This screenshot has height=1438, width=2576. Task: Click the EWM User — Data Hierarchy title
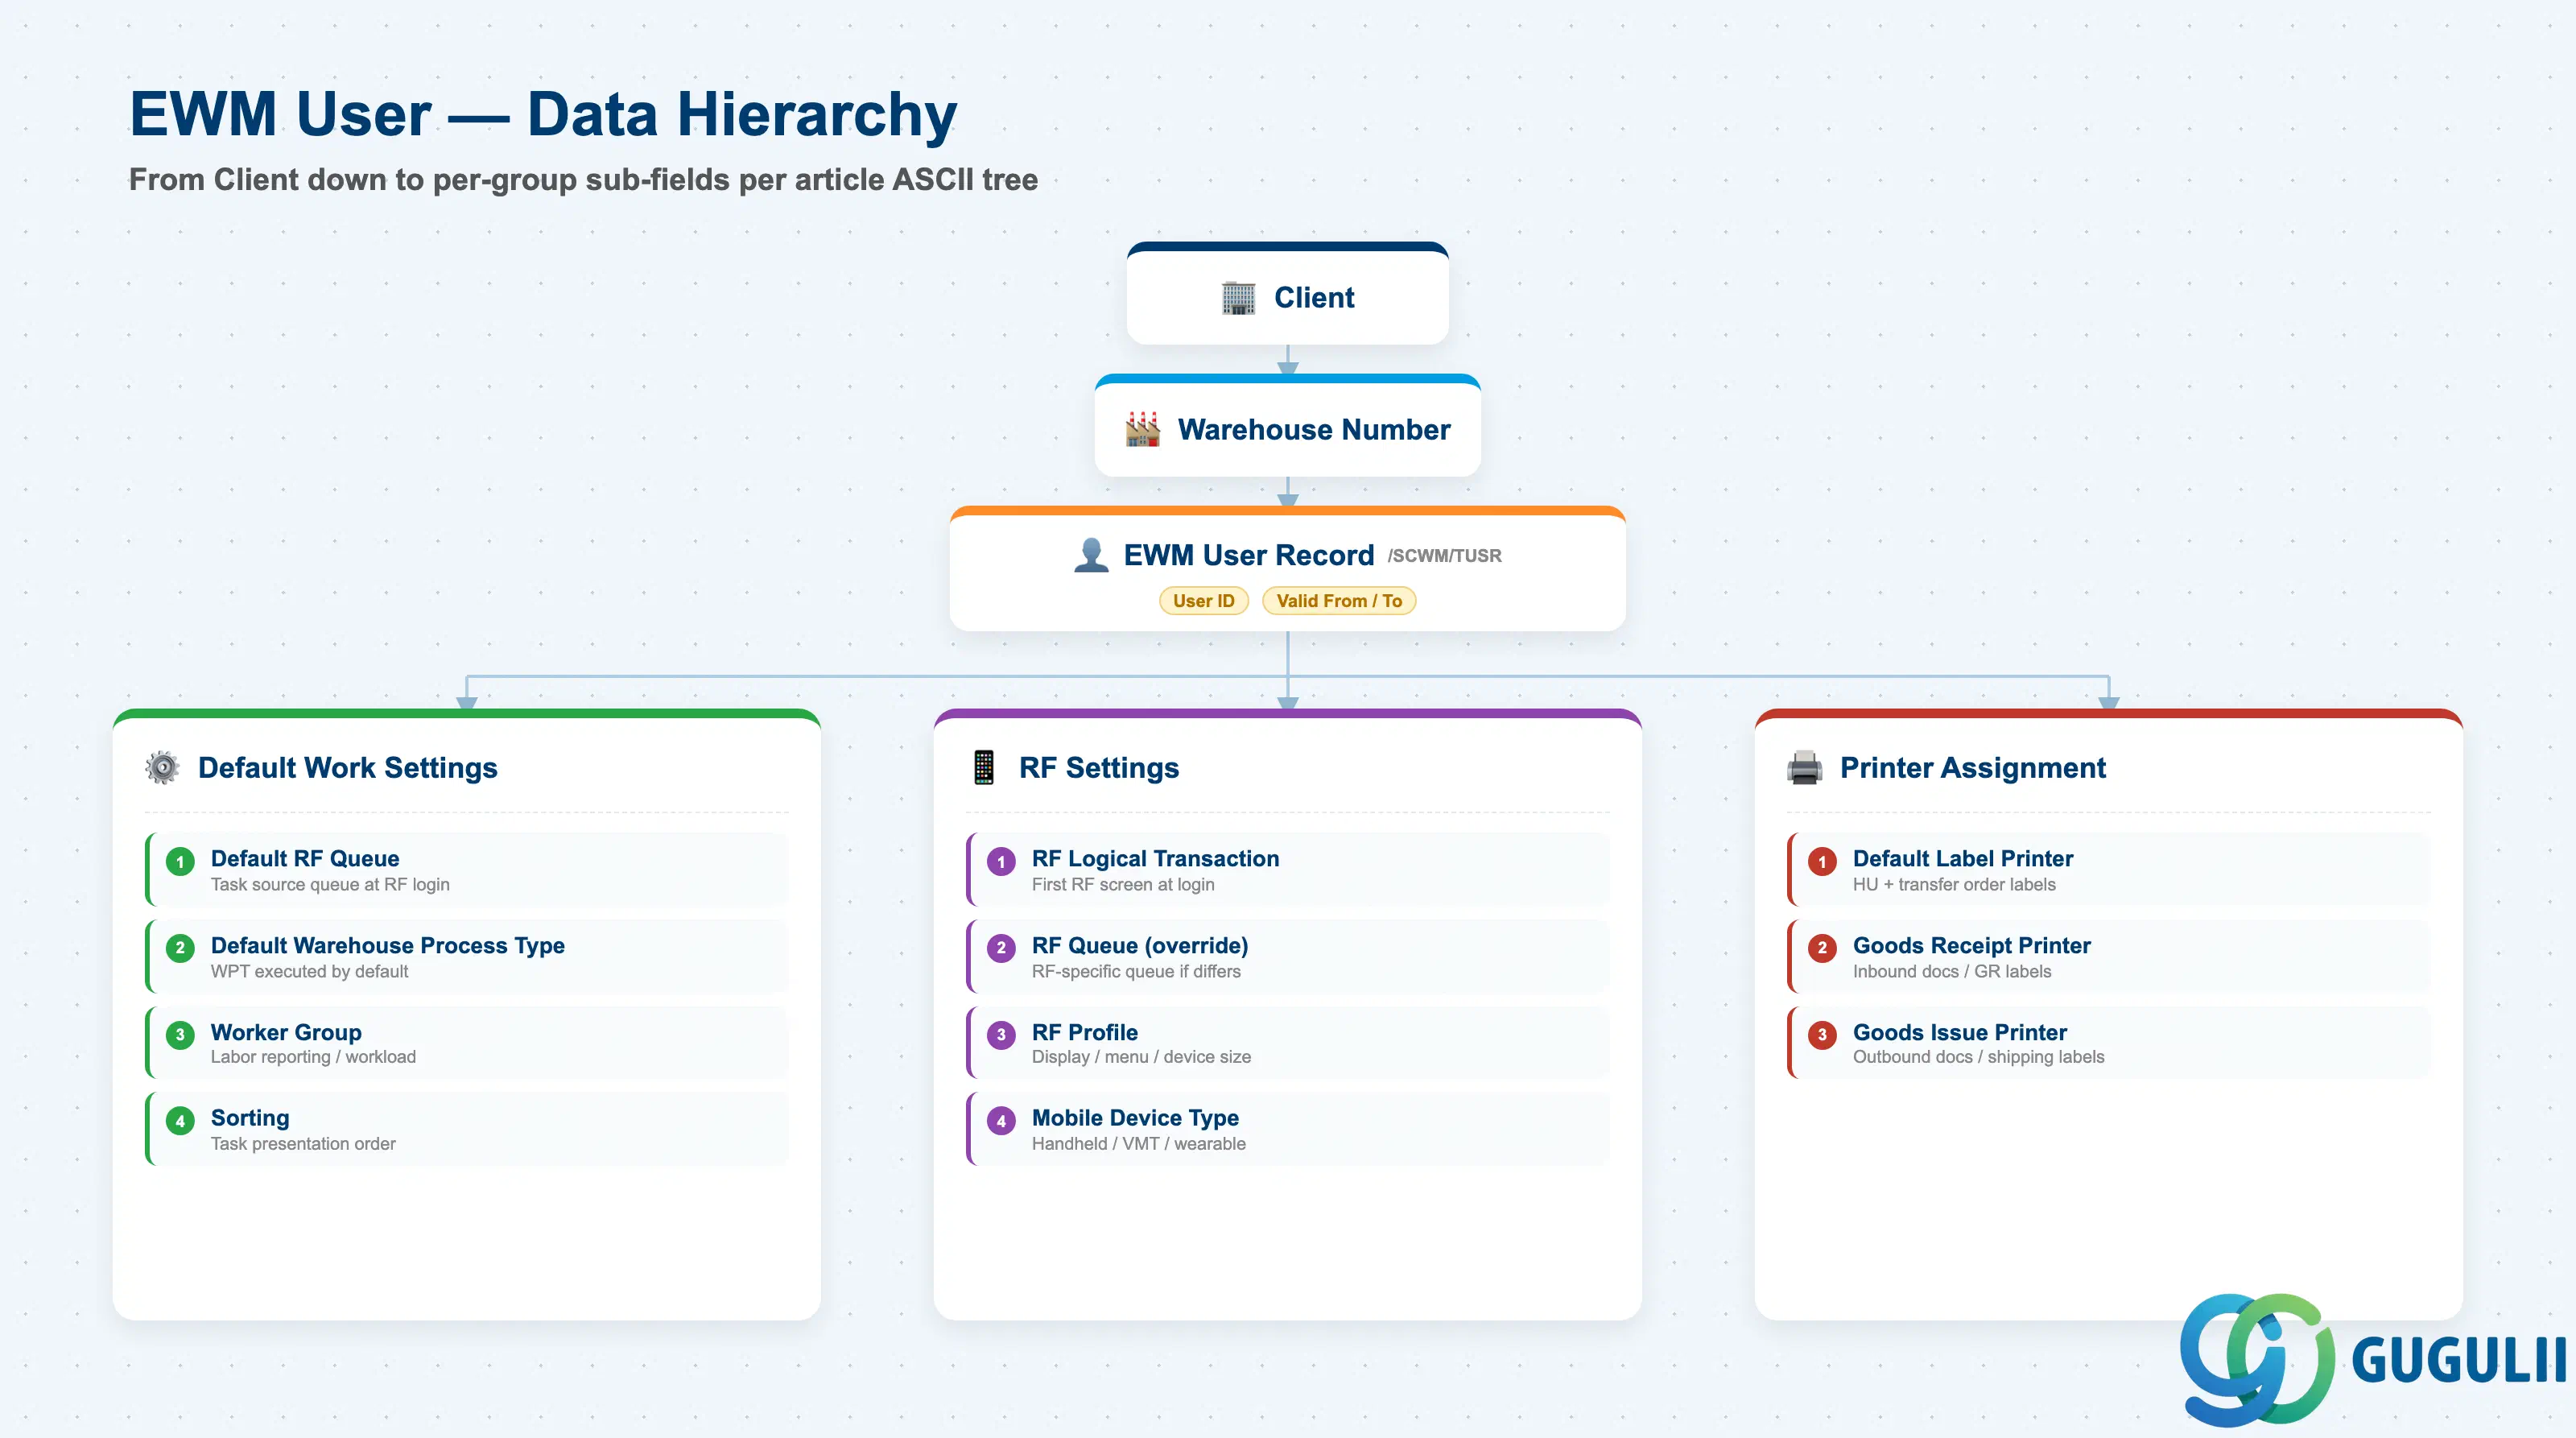coord(543,115)
